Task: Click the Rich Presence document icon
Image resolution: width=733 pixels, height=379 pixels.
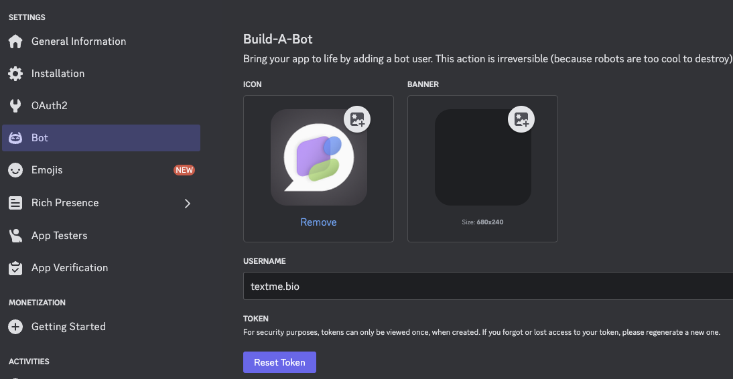Action: (15, 203)
